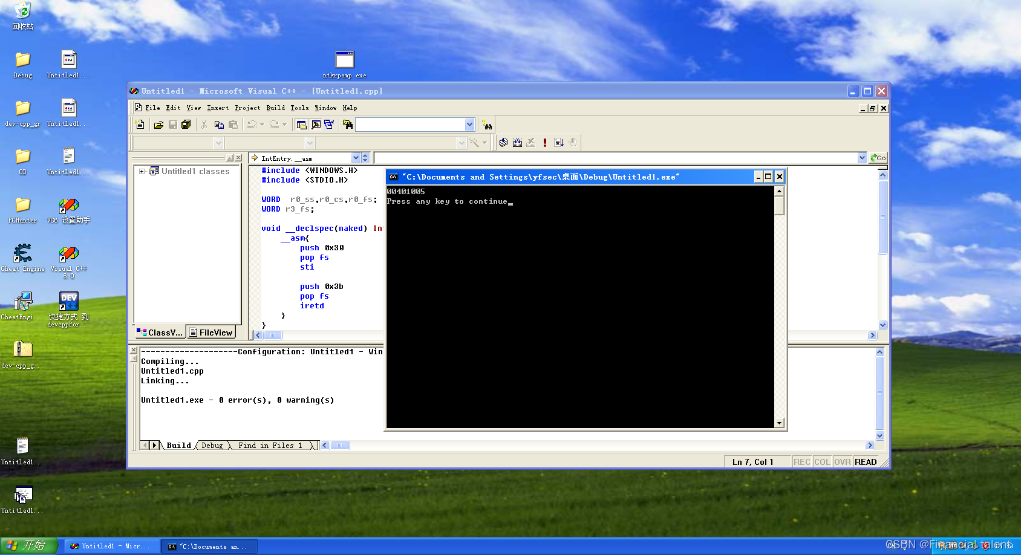Click the code editor horizontal scrollbar thumb
This screenshot has width=1021, height=555.
click(272, 335)
